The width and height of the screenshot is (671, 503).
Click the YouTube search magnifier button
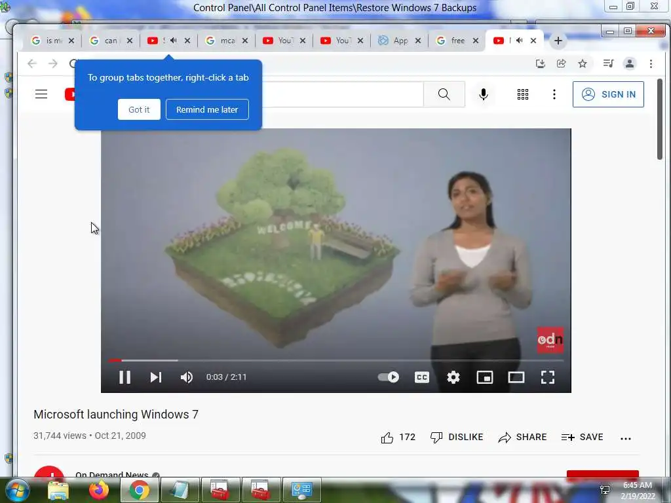tap(444, 94)
